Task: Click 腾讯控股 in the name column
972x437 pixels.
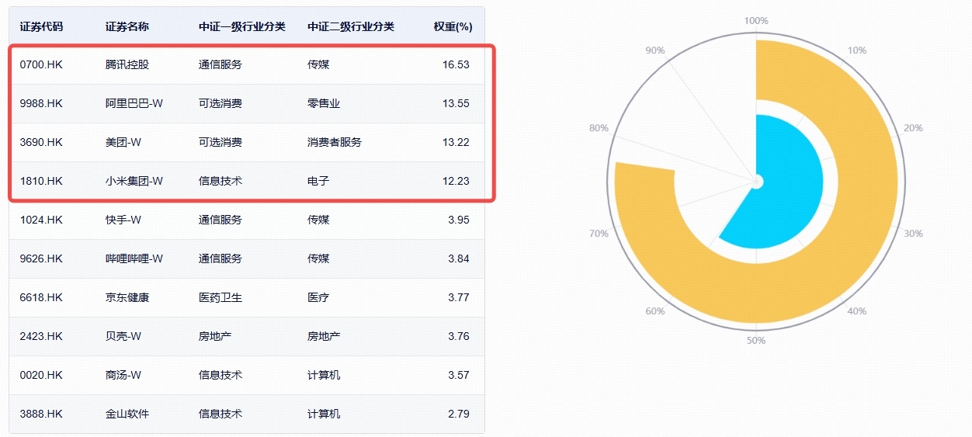Action: coord(127,64)
